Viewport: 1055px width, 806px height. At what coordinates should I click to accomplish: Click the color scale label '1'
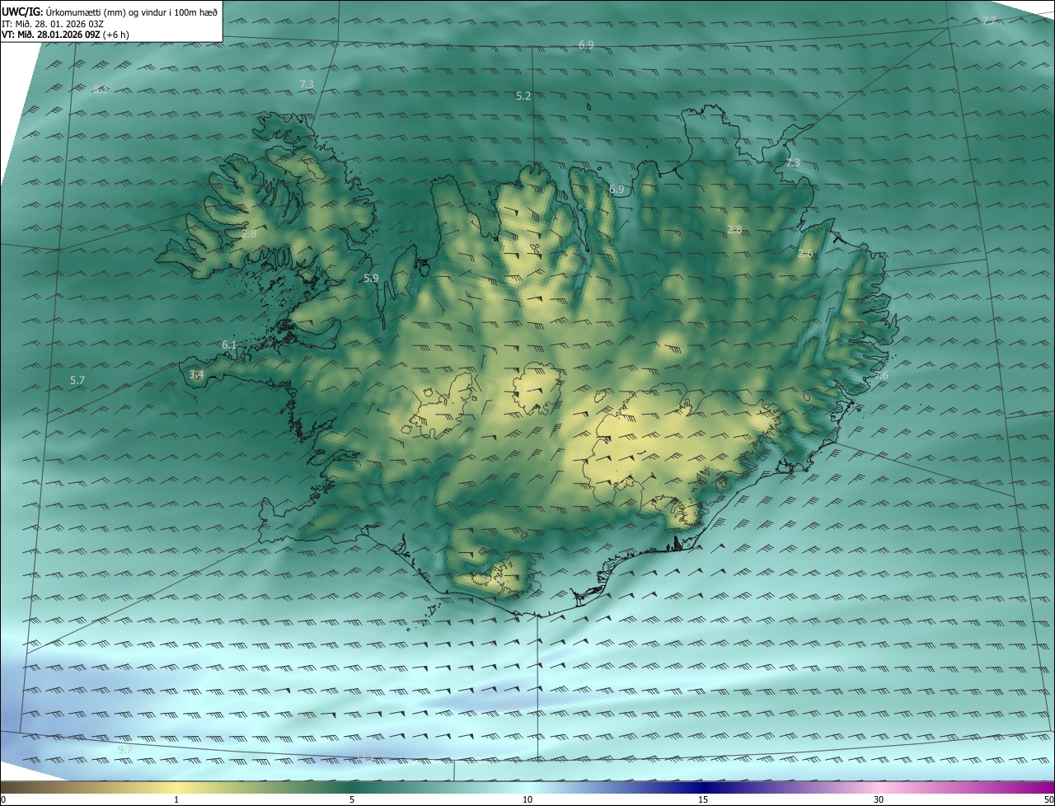coord(176,800)
